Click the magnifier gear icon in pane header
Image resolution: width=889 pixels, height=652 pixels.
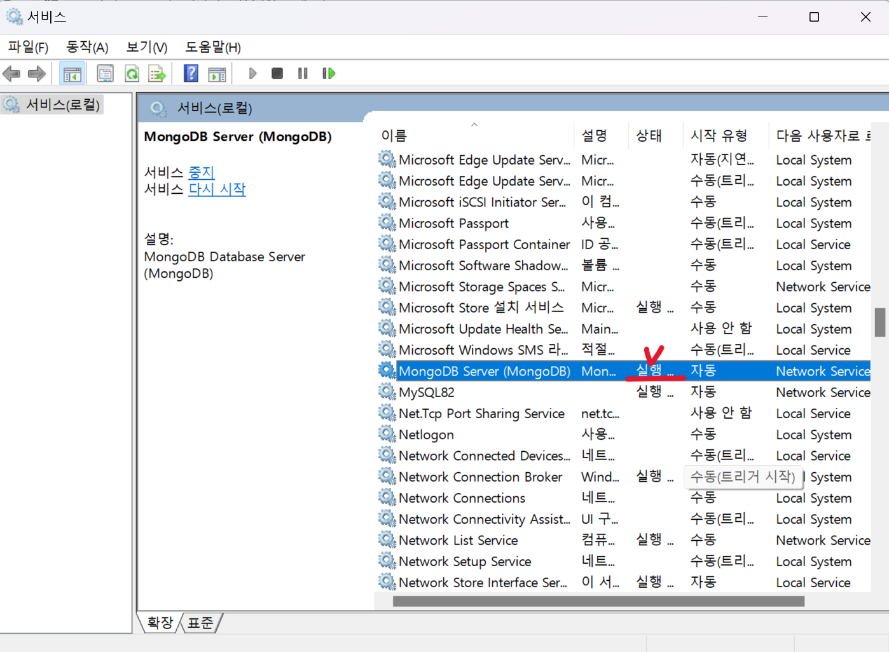pyautogui.click(x=158, y=109)
